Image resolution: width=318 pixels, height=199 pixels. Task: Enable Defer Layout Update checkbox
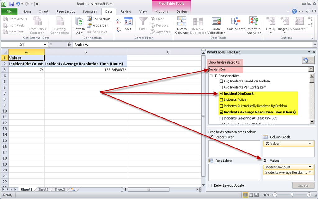211,185
